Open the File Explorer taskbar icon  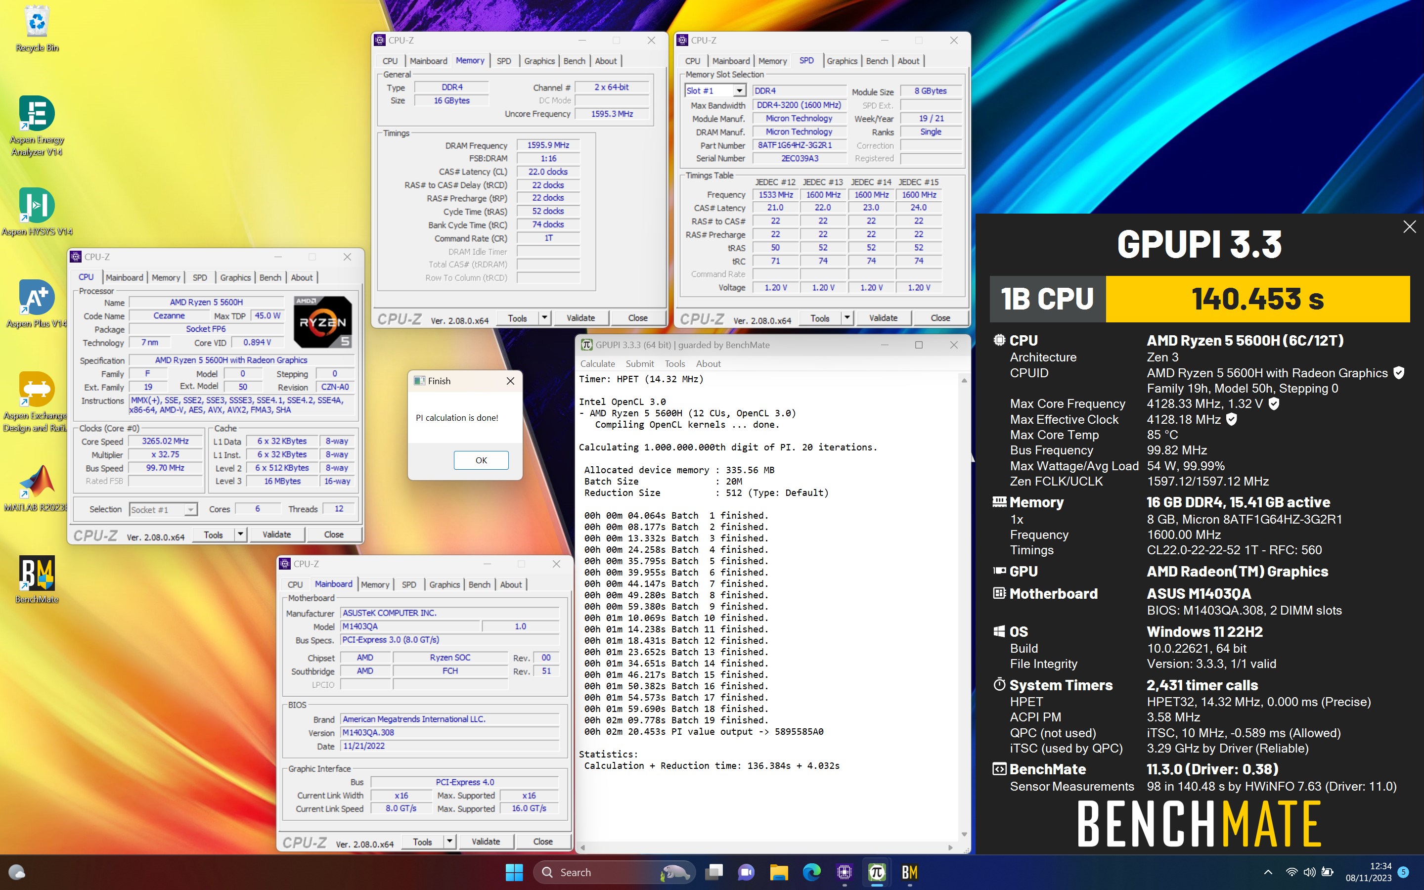coord(778,872)
